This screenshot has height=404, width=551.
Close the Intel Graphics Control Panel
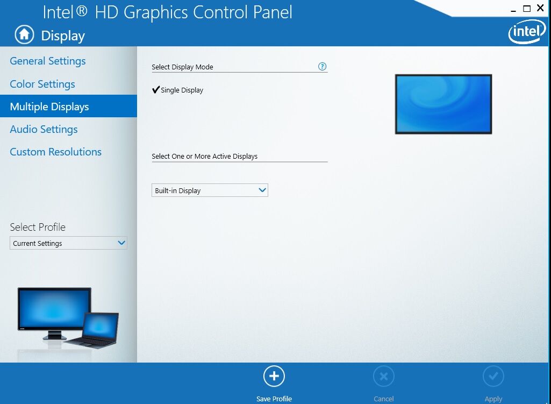coord(540,8)
